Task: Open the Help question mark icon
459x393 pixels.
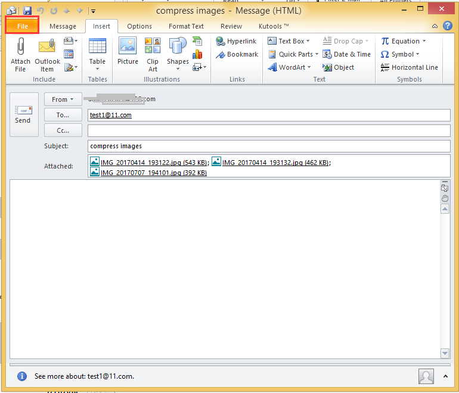Action: 447,26
